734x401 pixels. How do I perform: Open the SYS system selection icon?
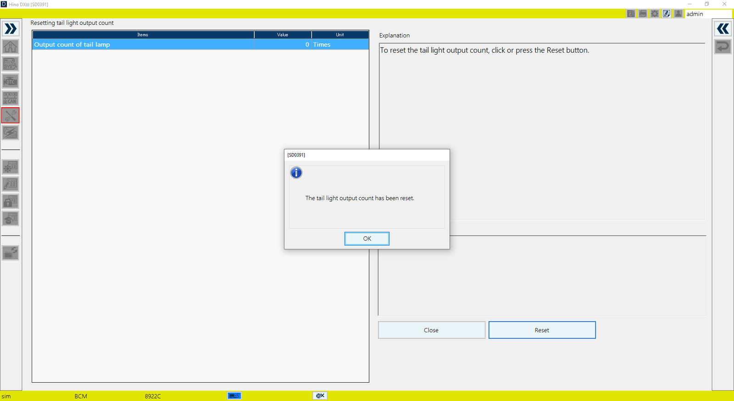11,64
